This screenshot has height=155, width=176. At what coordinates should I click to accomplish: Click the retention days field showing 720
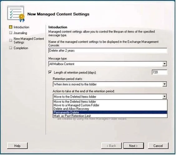click(x=159, y=72)
